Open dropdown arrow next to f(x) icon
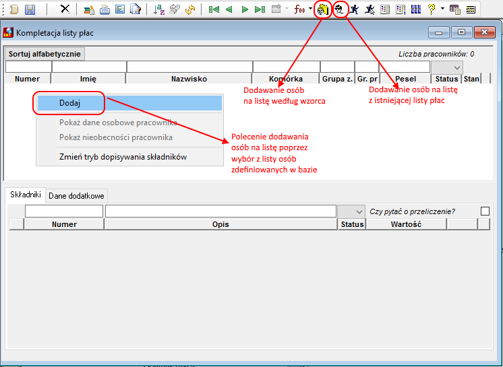This screenshot has width=503, height=367. point(310,9)
